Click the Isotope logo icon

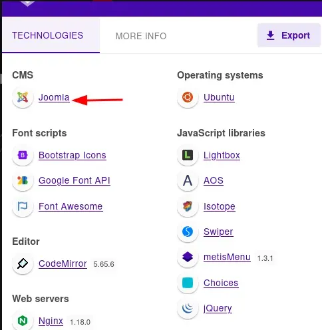[188, 206]
